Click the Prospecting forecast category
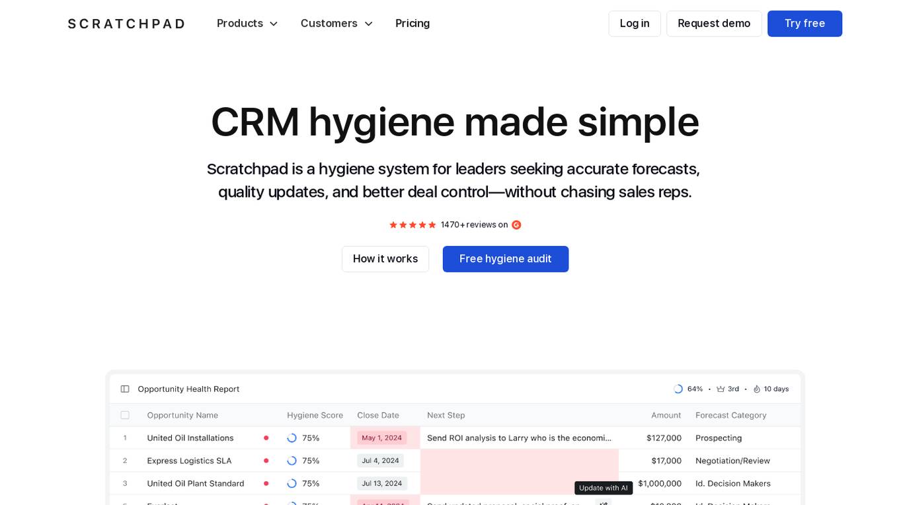The width and height of the screenshot is (899, 505). tap(719, 438)
